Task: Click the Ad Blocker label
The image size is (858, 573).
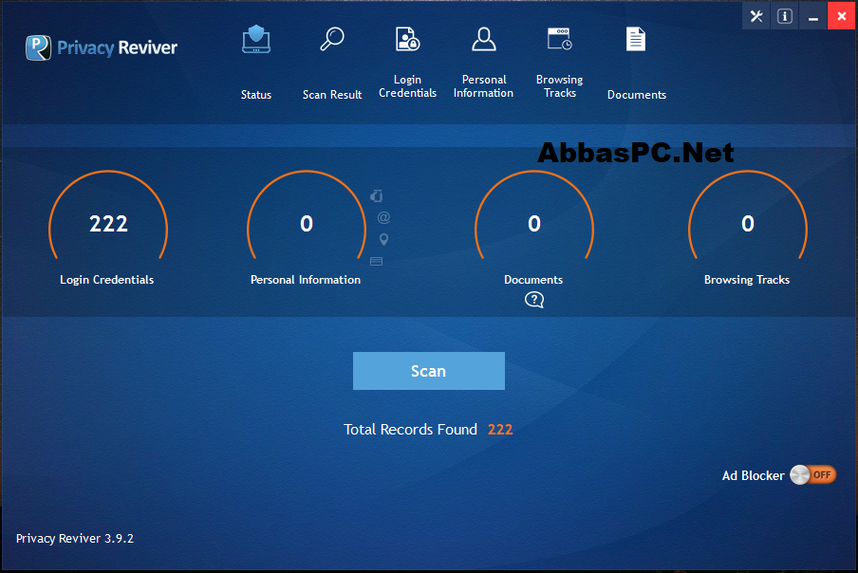Action: click(753, 475)
